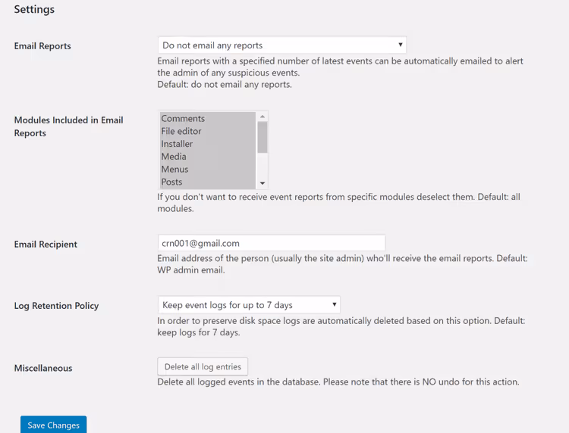Viewport: 569px width, 433px height.
Task: Click the Log Retention Policy dropdown arrow
Action: tap(335, 304)
